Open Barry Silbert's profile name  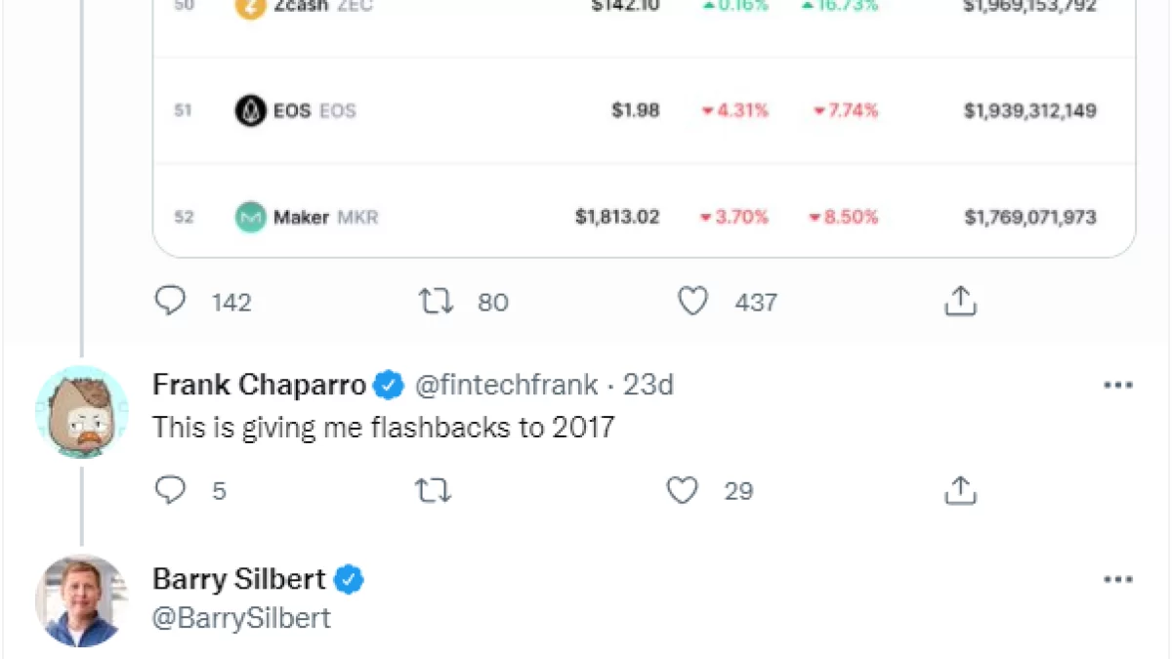coord(238,579)
